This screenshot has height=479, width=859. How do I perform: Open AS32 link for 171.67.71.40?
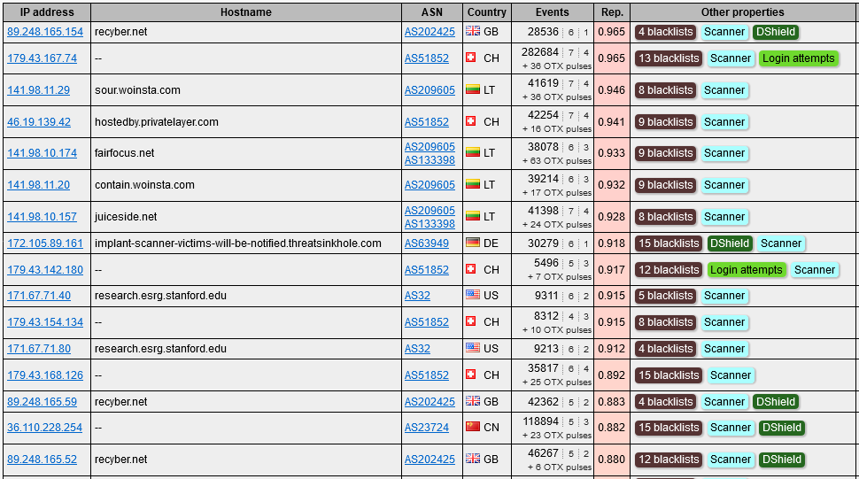417,296
